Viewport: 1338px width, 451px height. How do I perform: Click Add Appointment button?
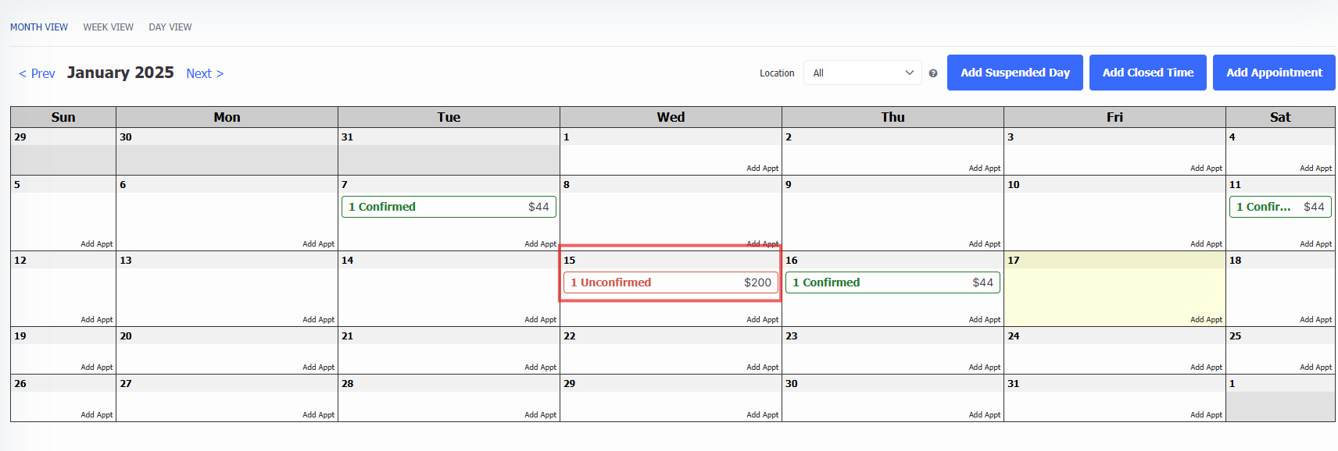1274,73
